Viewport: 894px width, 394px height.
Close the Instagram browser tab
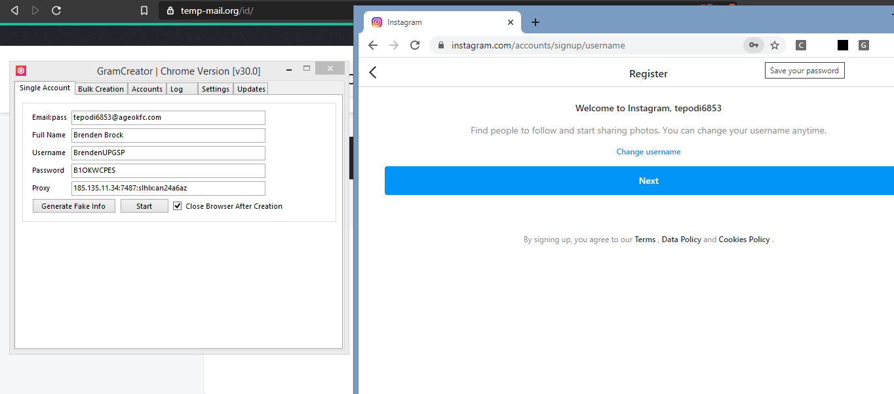click(511, 22)
